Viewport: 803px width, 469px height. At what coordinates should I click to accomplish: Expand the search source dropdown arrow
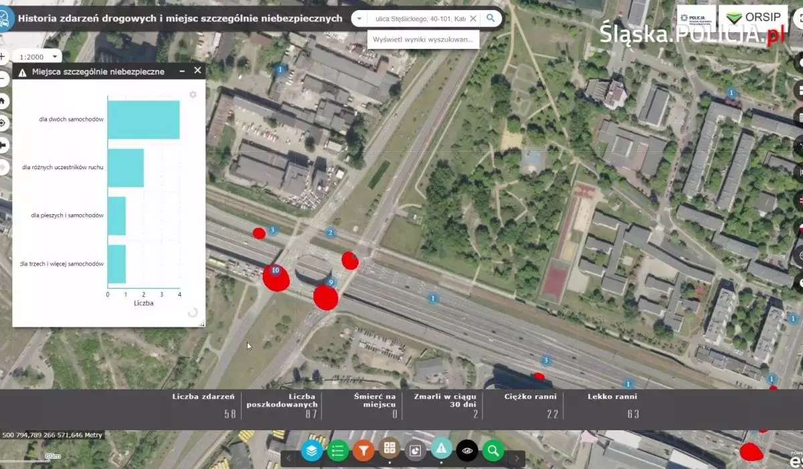[360, 19]
